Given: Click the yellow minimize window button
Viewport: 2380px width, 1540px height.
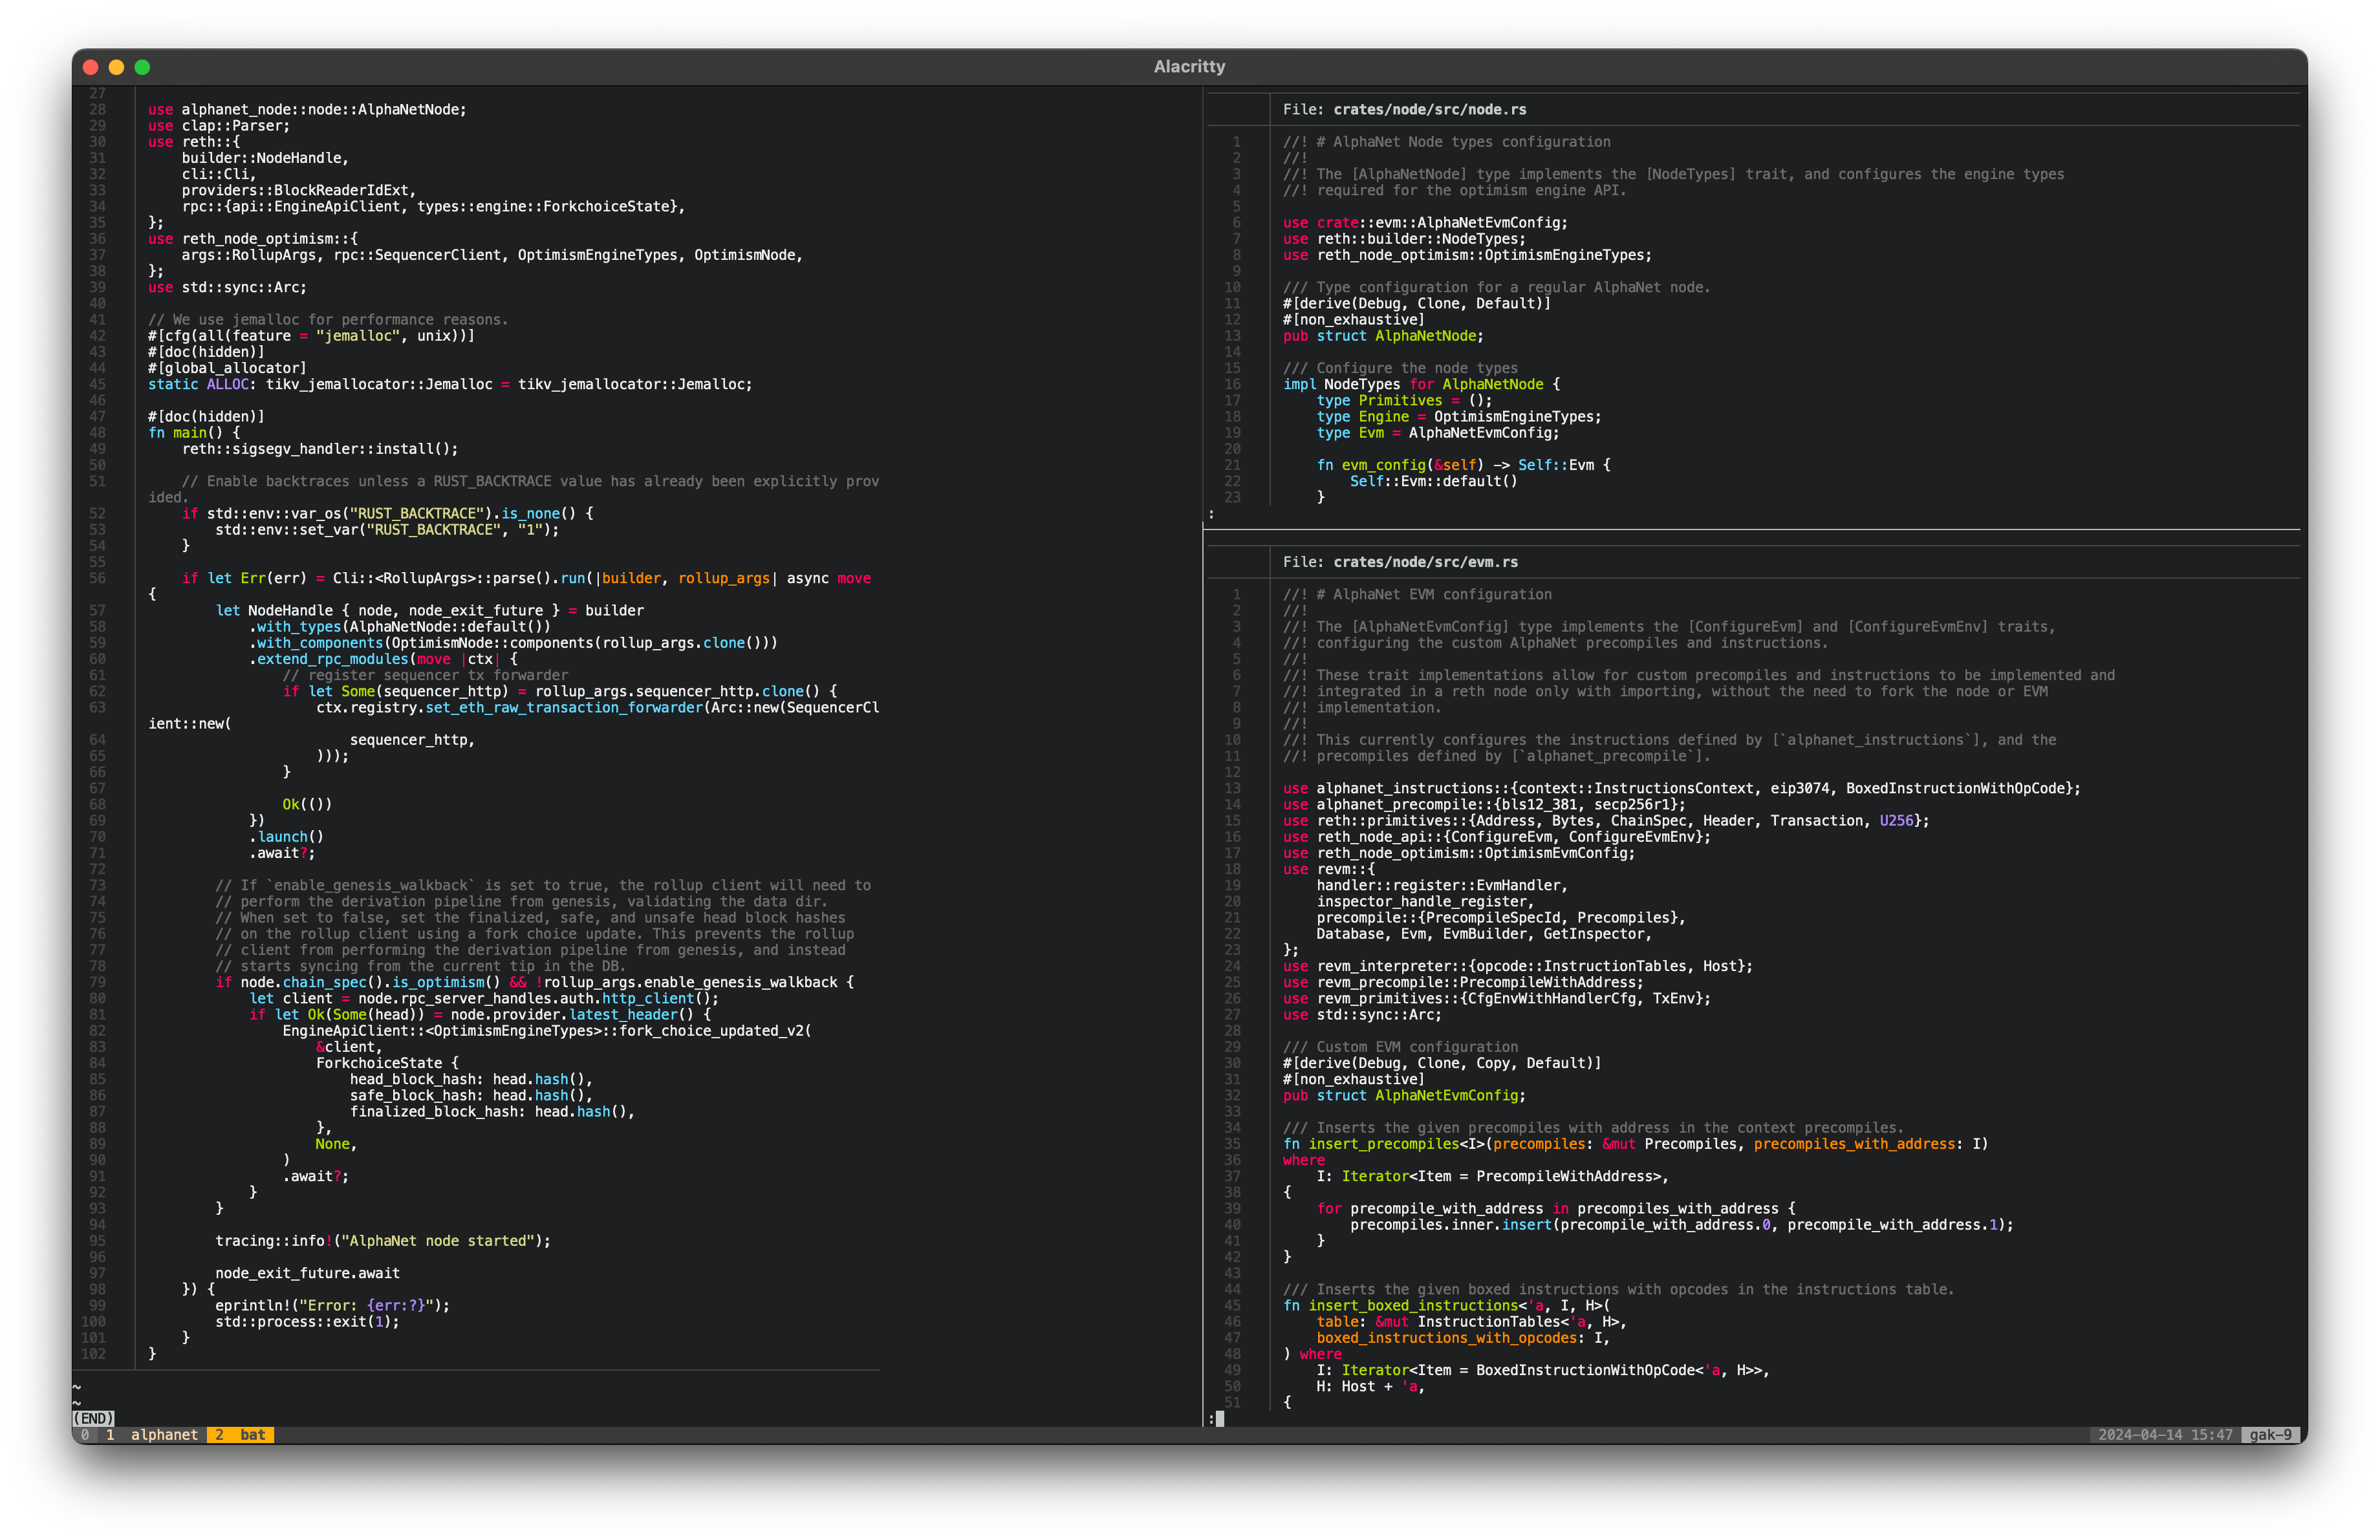Looking at the screenshot, I should pyautogui.click(x=116, y=67).
